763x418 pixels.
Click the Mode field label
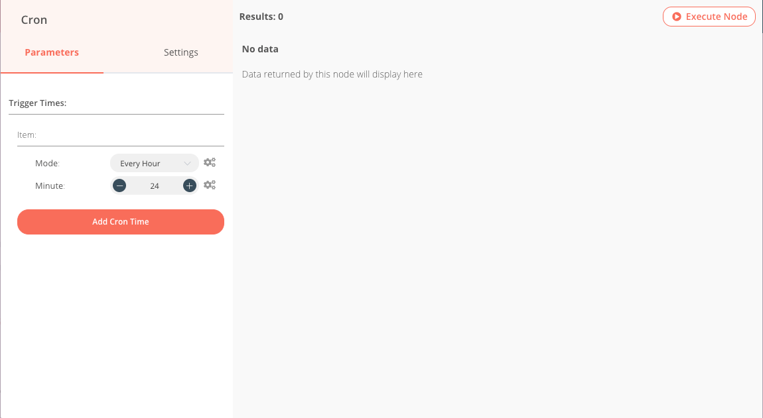pyautogui.click(x=48, y=163)
